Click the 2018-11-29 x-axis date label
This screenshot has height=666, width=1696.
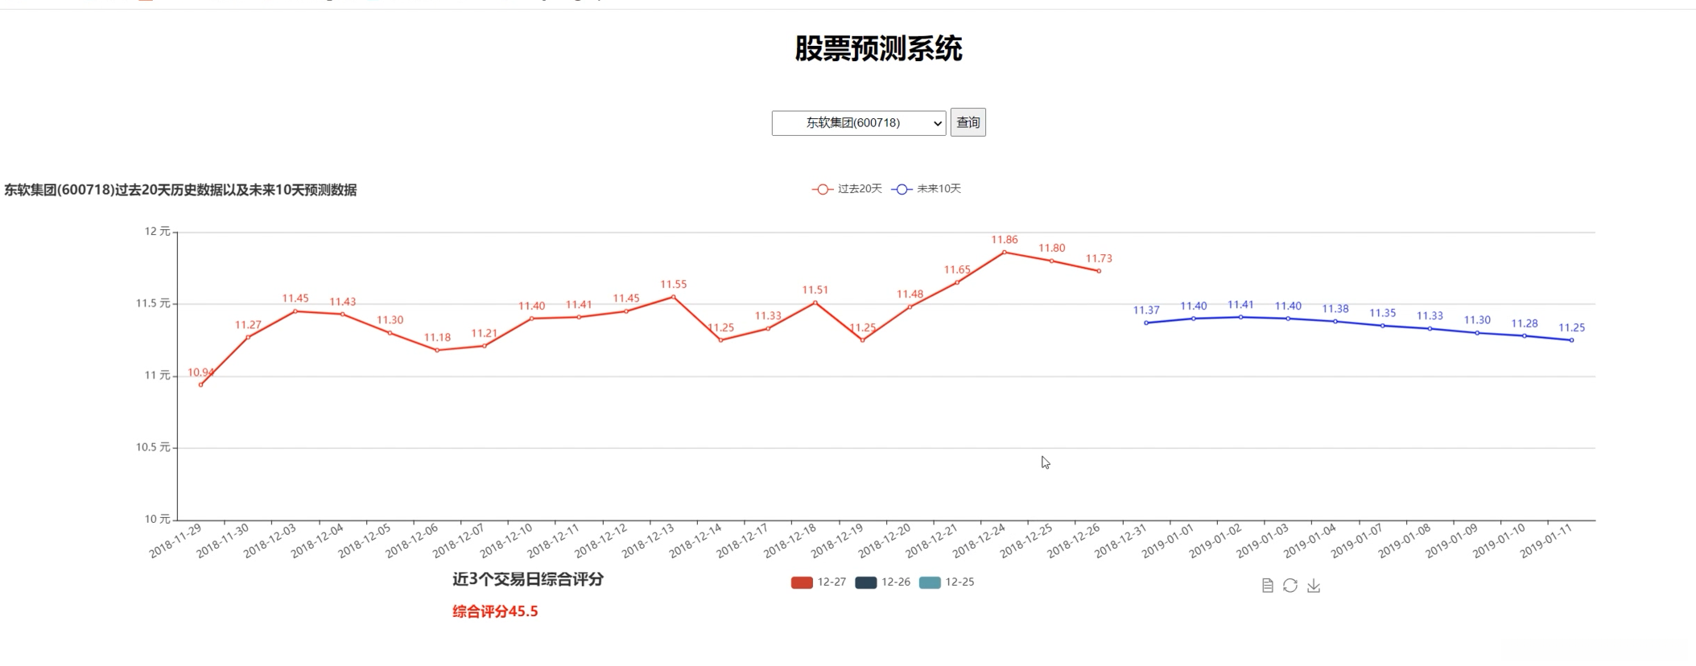175,541
